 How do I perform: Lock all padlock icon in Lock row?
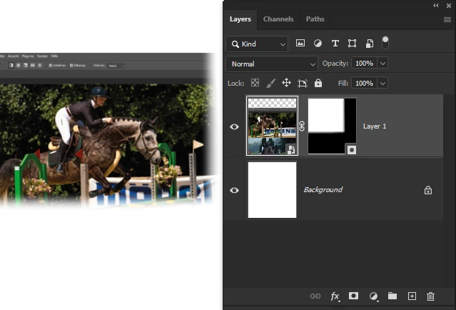tap(318, 83)
